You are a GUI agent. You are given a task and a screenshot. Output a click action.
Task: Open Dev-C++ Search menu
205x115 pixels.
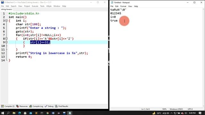pyautogui.click(x=13, y=6)
